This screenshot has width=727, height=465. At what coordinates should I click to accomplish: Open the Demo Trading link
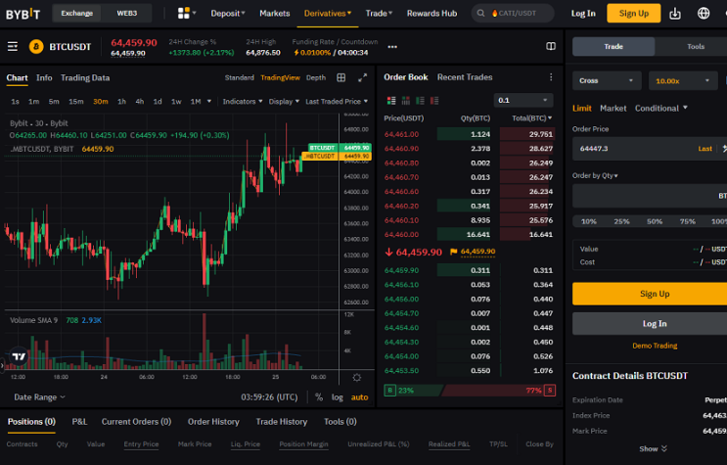[x=655, y=346]
